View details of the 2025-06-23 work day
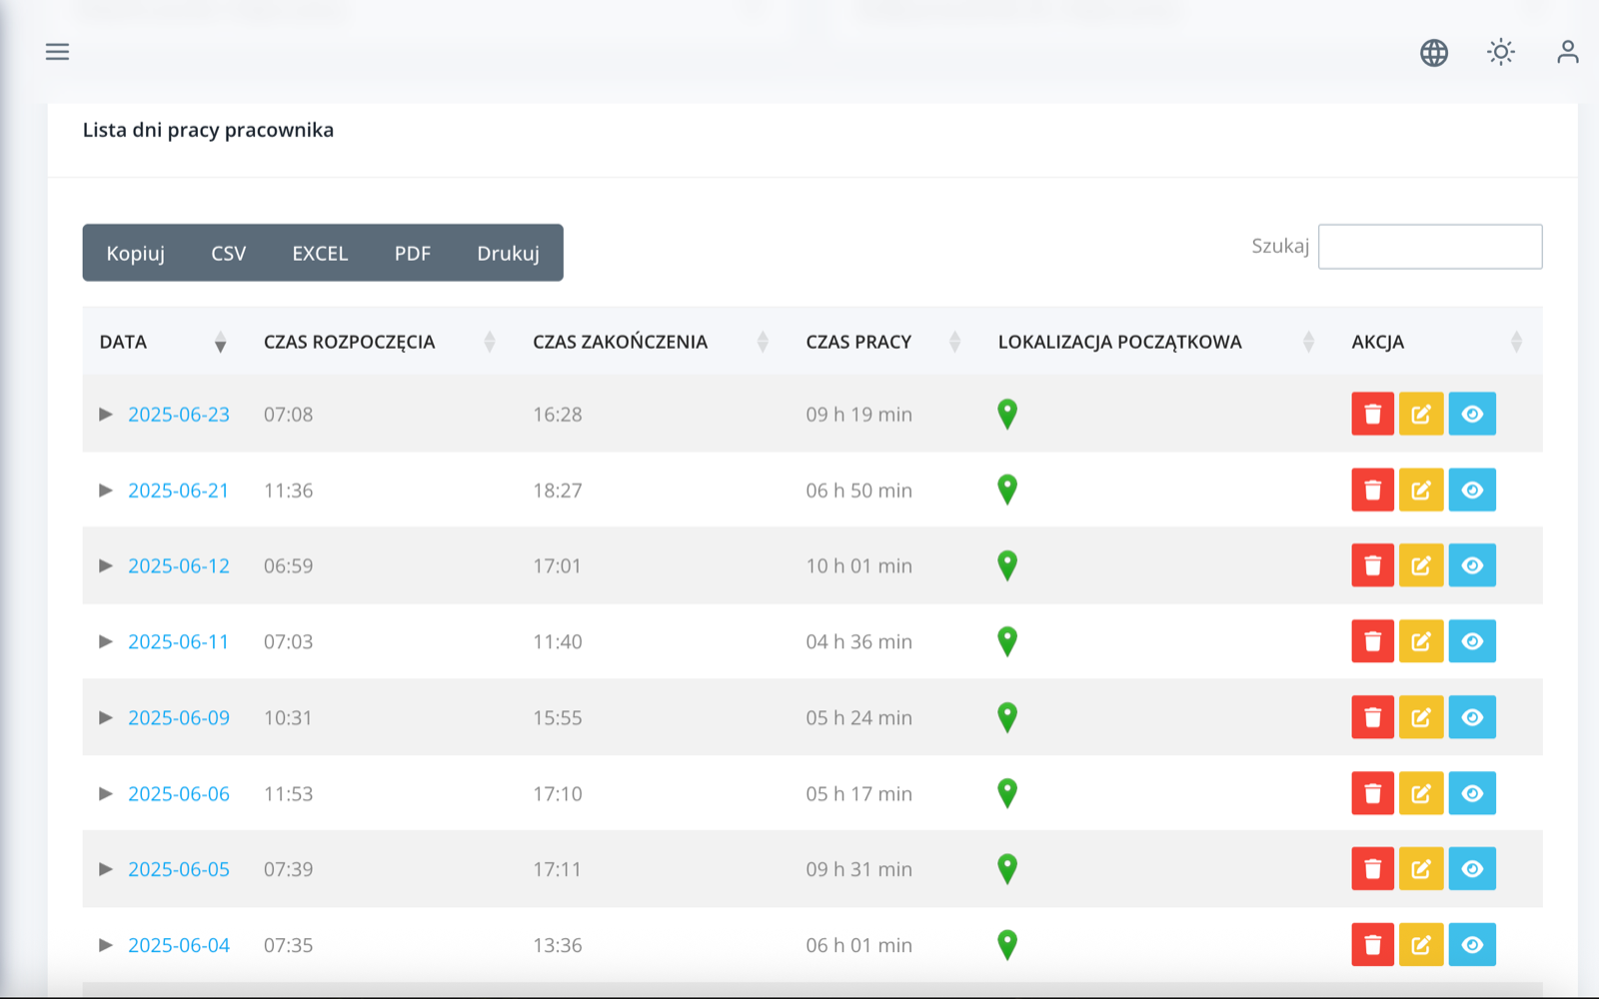This screenshot has height=999, width=1599. 1472,414
